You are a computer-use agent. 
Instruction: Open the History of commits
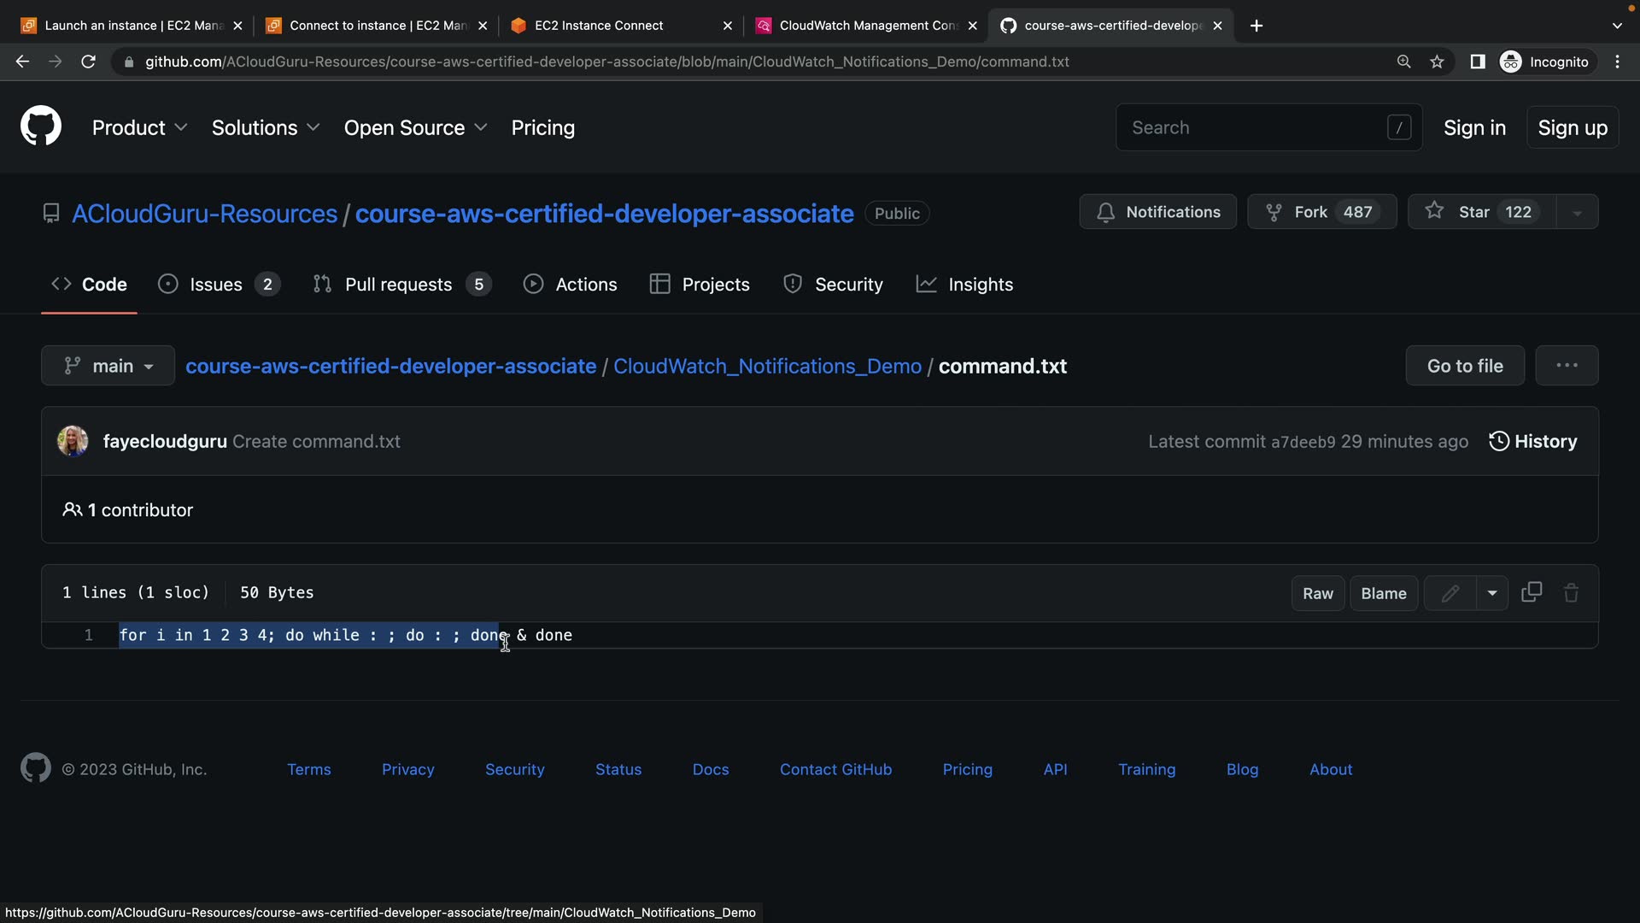1533,441
